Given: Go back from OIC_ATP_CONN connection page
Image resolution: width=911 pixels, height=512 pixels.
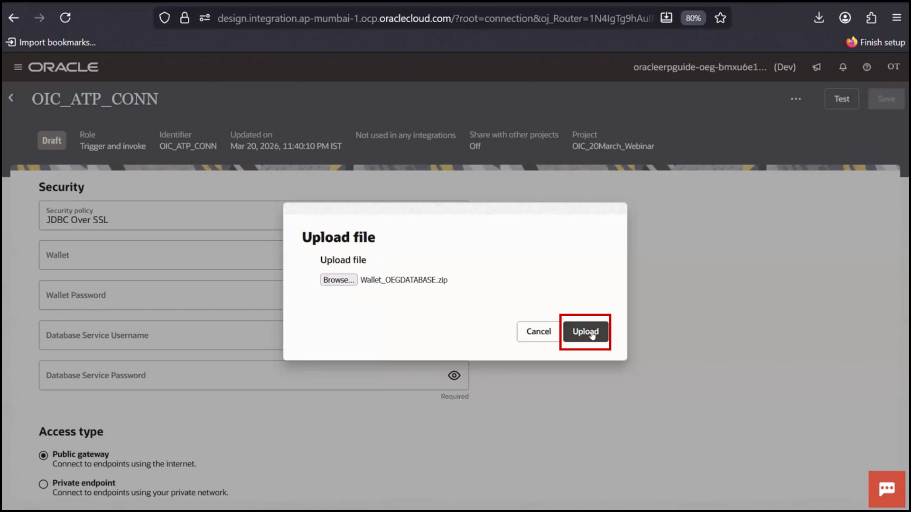Looking at the screenshot, I should 11,98.
